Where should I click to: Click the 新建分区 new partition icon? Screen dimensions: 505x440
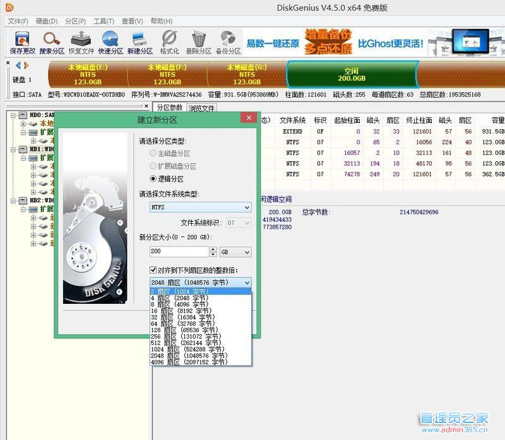(x=140, y=42)
